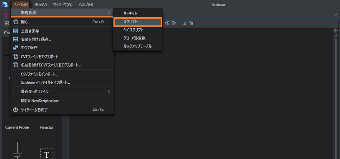
Task: Click the Scideam app logo icon
Action: (5, 4)
